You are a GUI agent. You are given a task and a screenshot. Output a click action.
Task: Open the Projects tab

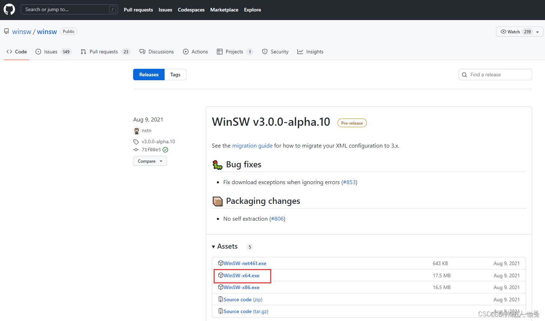[x=235, y=52]
